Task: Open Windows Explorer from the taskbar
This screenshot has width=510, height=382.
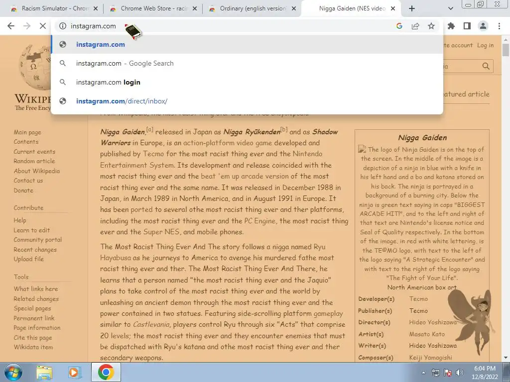Action: (44, 372)
